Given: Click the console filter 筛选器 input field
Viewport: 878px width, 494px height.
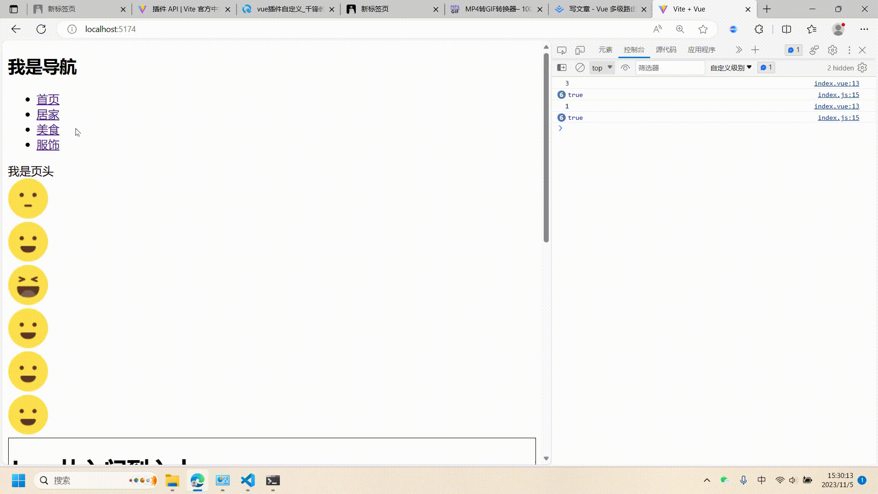Looking at the screenshot, I should (669, 67).
